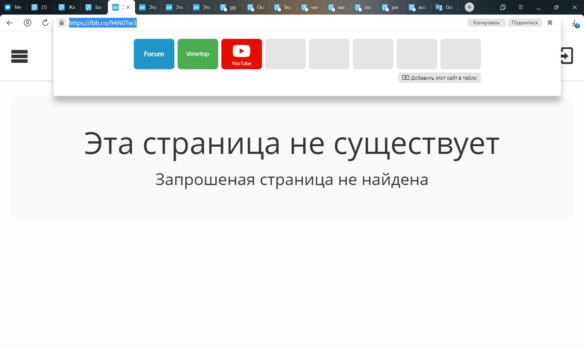
Task: Switch to the gg tab
Action: click(x=229, y=7)
